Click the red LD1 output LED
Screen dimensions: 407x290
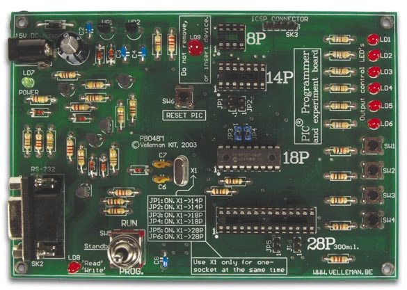373,40
